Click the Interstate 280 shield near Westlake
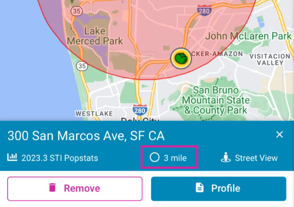Screen dimensions: 294x207 pyautogui.click(x=140, y=110)
